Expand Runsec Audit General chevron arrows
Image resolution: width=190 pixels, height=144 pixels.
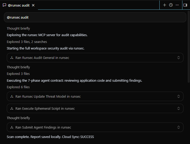coord(178,58)
